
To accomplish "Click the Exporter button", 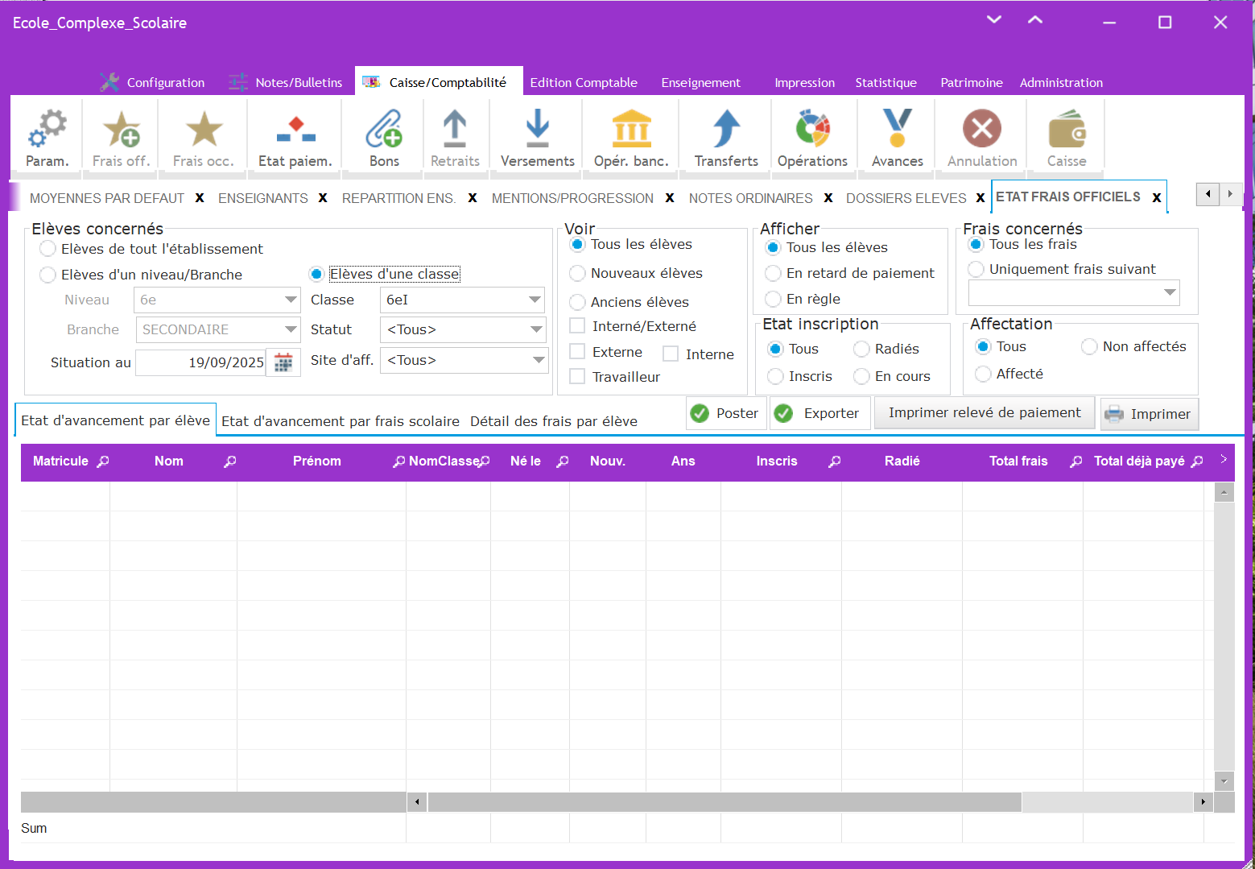I will click(x=819, y=413).
